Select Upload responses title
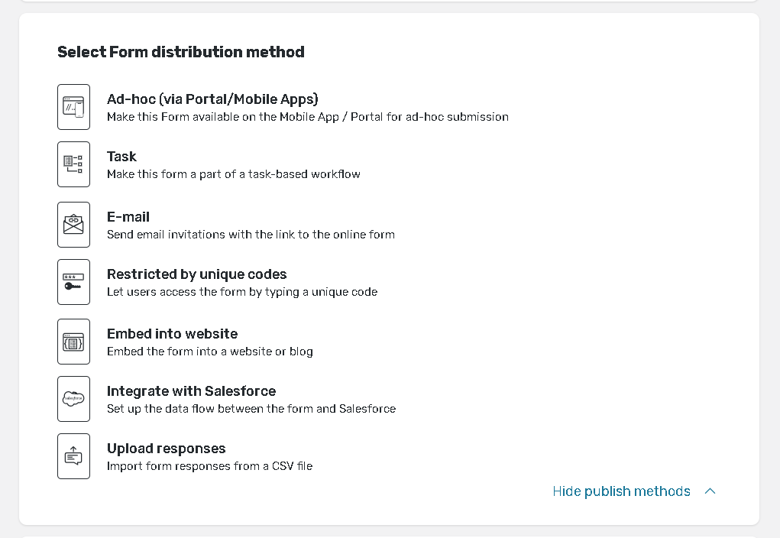The image size is (780, 538). click(x=166, y=449)
